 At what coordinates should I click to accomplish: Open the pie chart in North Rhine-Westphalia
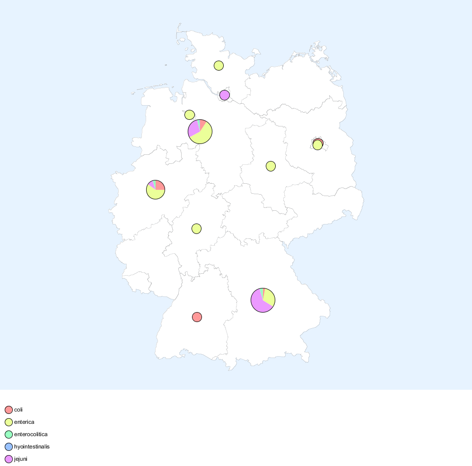(156, 190)
